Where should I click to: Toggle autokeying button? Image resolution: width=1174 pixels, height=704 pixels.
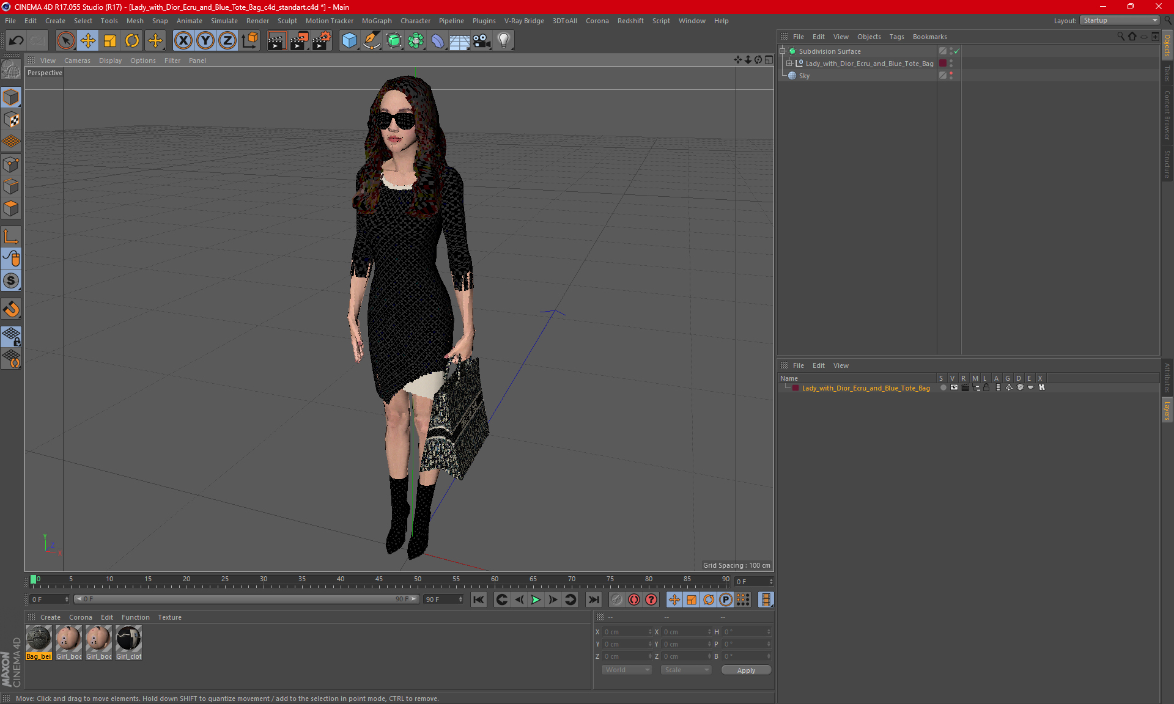click(x=634, y=599)
